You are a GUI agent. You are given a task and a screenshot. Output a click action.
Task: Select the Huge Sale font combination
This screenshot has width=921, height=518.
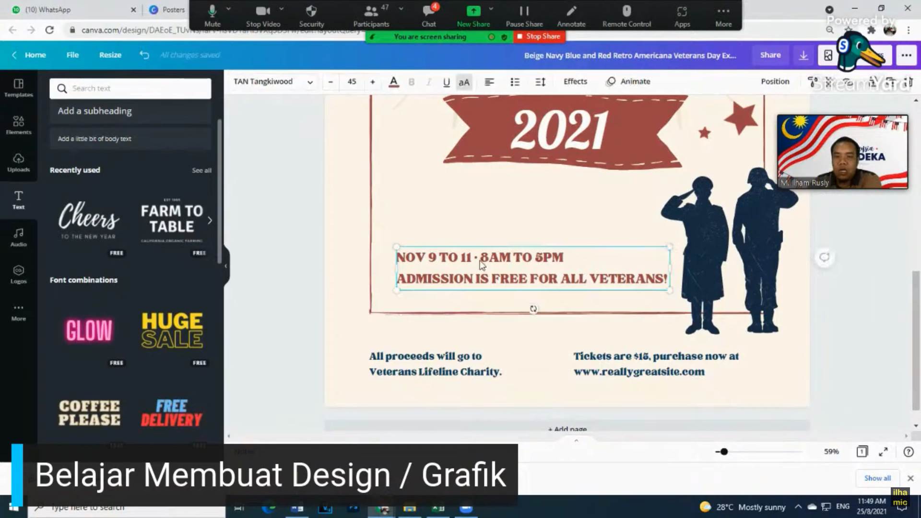pyautogui.click(x=171, y=331)
